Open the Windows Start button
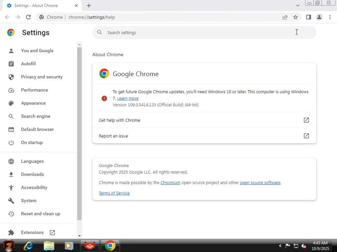This screenshot has height=252, width=337. tap(9, 245)
